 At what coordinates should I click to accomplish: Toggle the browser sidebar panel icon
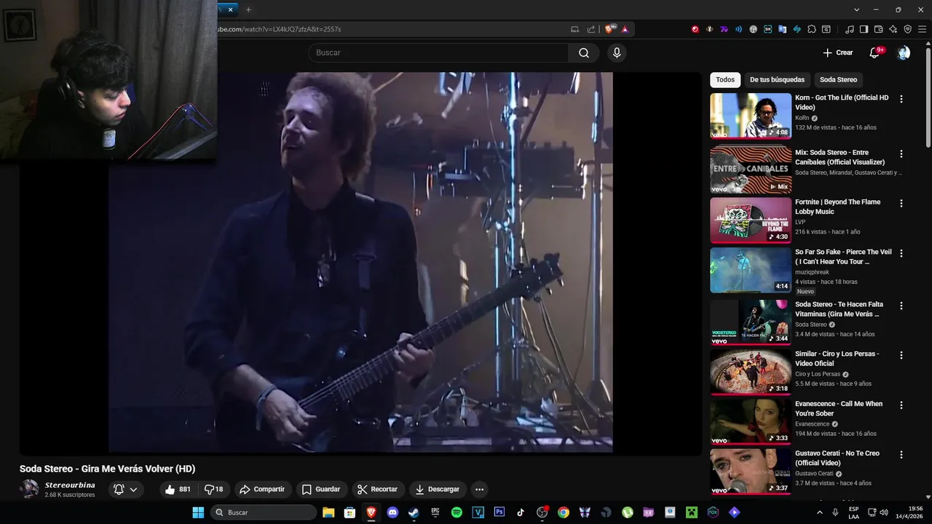coord(864,29)
